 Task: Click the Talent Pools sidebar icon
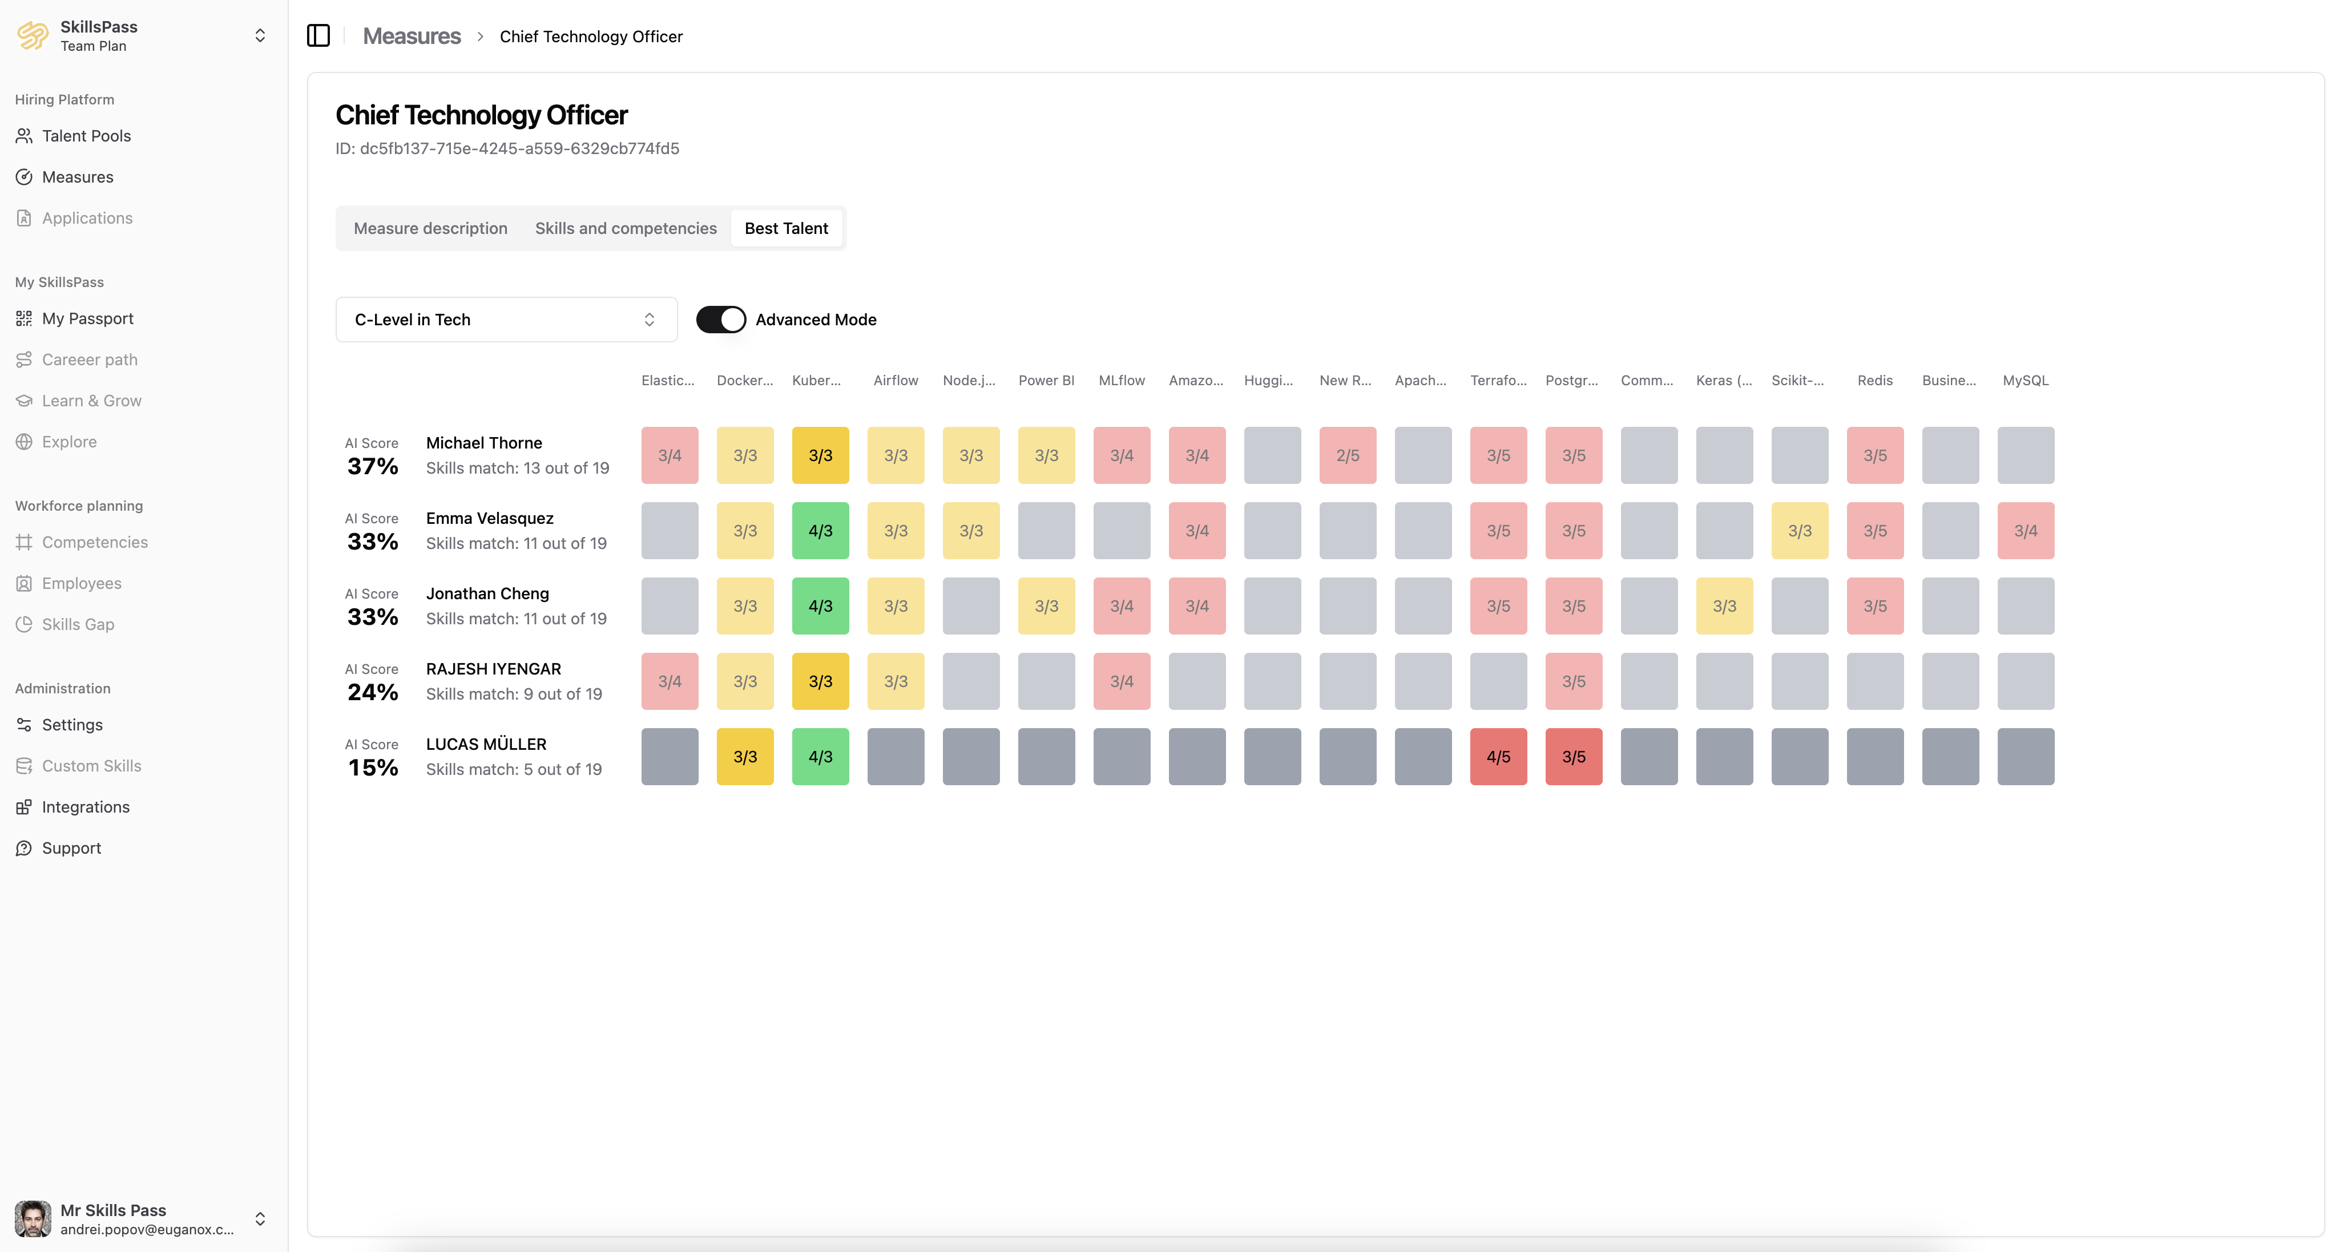click(x=25, y=135)
